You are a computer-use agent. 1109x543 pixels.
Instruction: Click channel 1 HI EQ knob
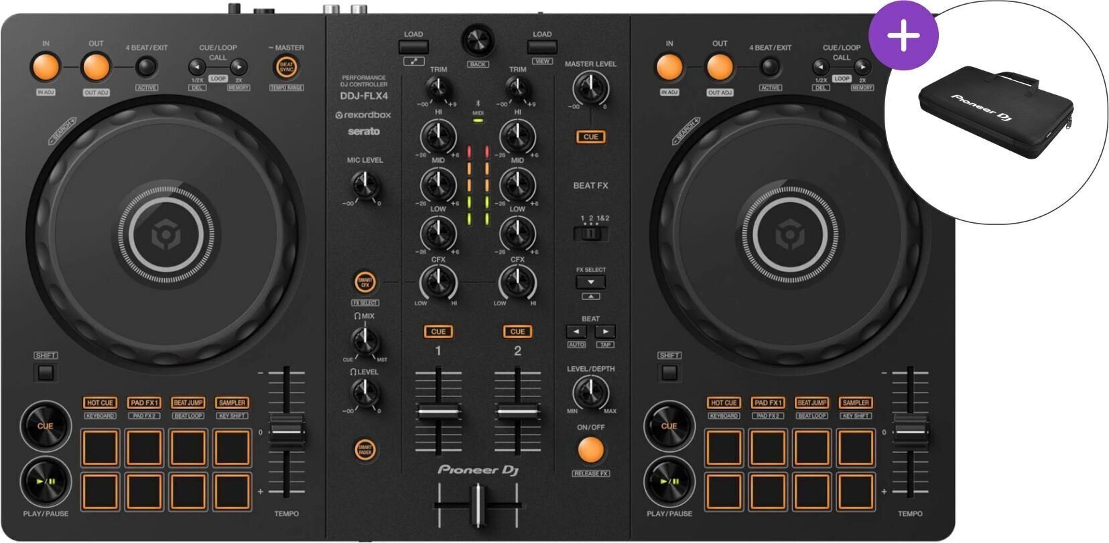pyautogui.click(x=438, y=137)
